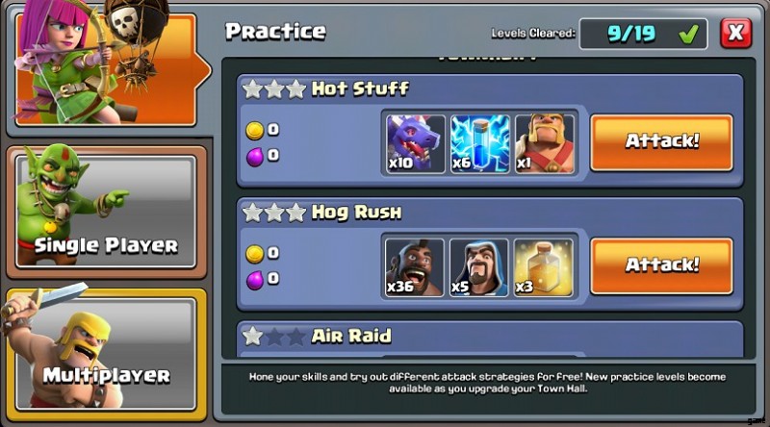Click the Air Raid level title
The image size is (770, 427).
coord(351,337)
